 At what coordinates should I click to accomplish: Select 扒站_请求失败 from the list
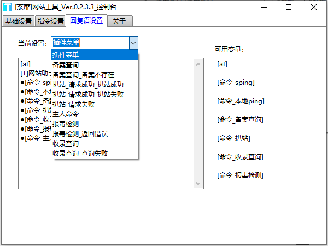point(73,104)
